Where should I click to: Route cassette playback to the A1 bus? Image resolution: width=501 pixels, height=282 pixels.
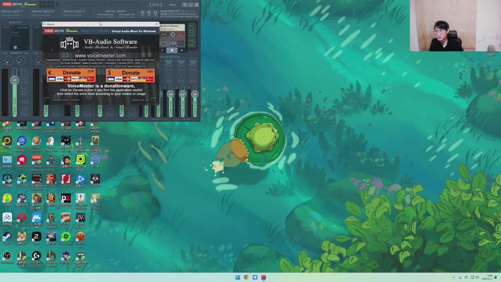[192, 25]
